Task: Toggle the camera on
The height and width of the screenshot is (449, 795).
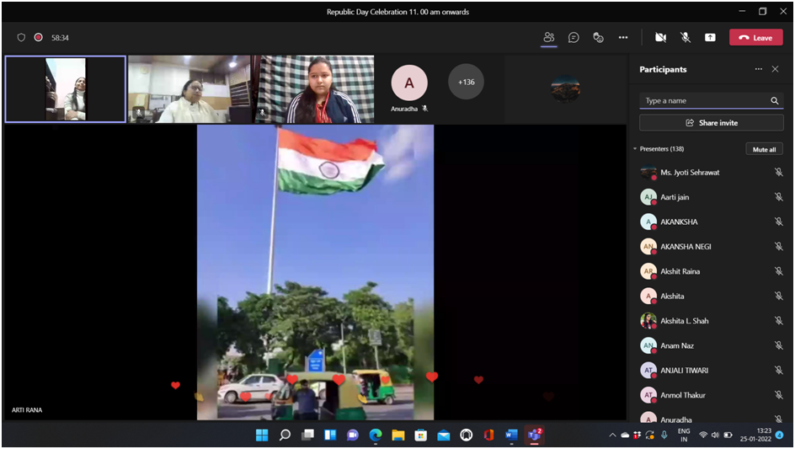Action: [x=660, y=37]
